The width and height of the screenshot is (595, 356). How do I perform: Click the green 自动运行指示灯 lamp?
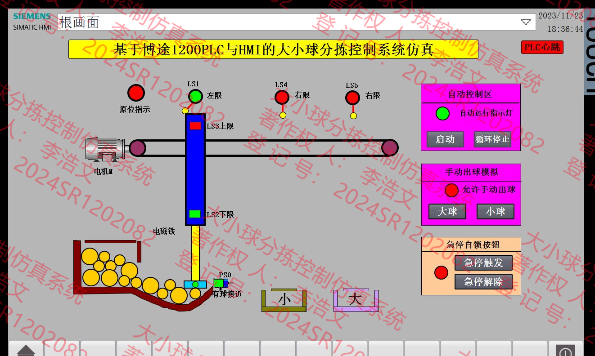442,114
